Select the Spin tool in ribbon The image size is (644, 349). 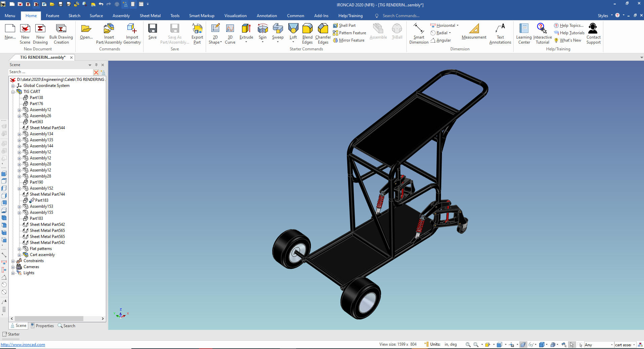click(263, 29)
